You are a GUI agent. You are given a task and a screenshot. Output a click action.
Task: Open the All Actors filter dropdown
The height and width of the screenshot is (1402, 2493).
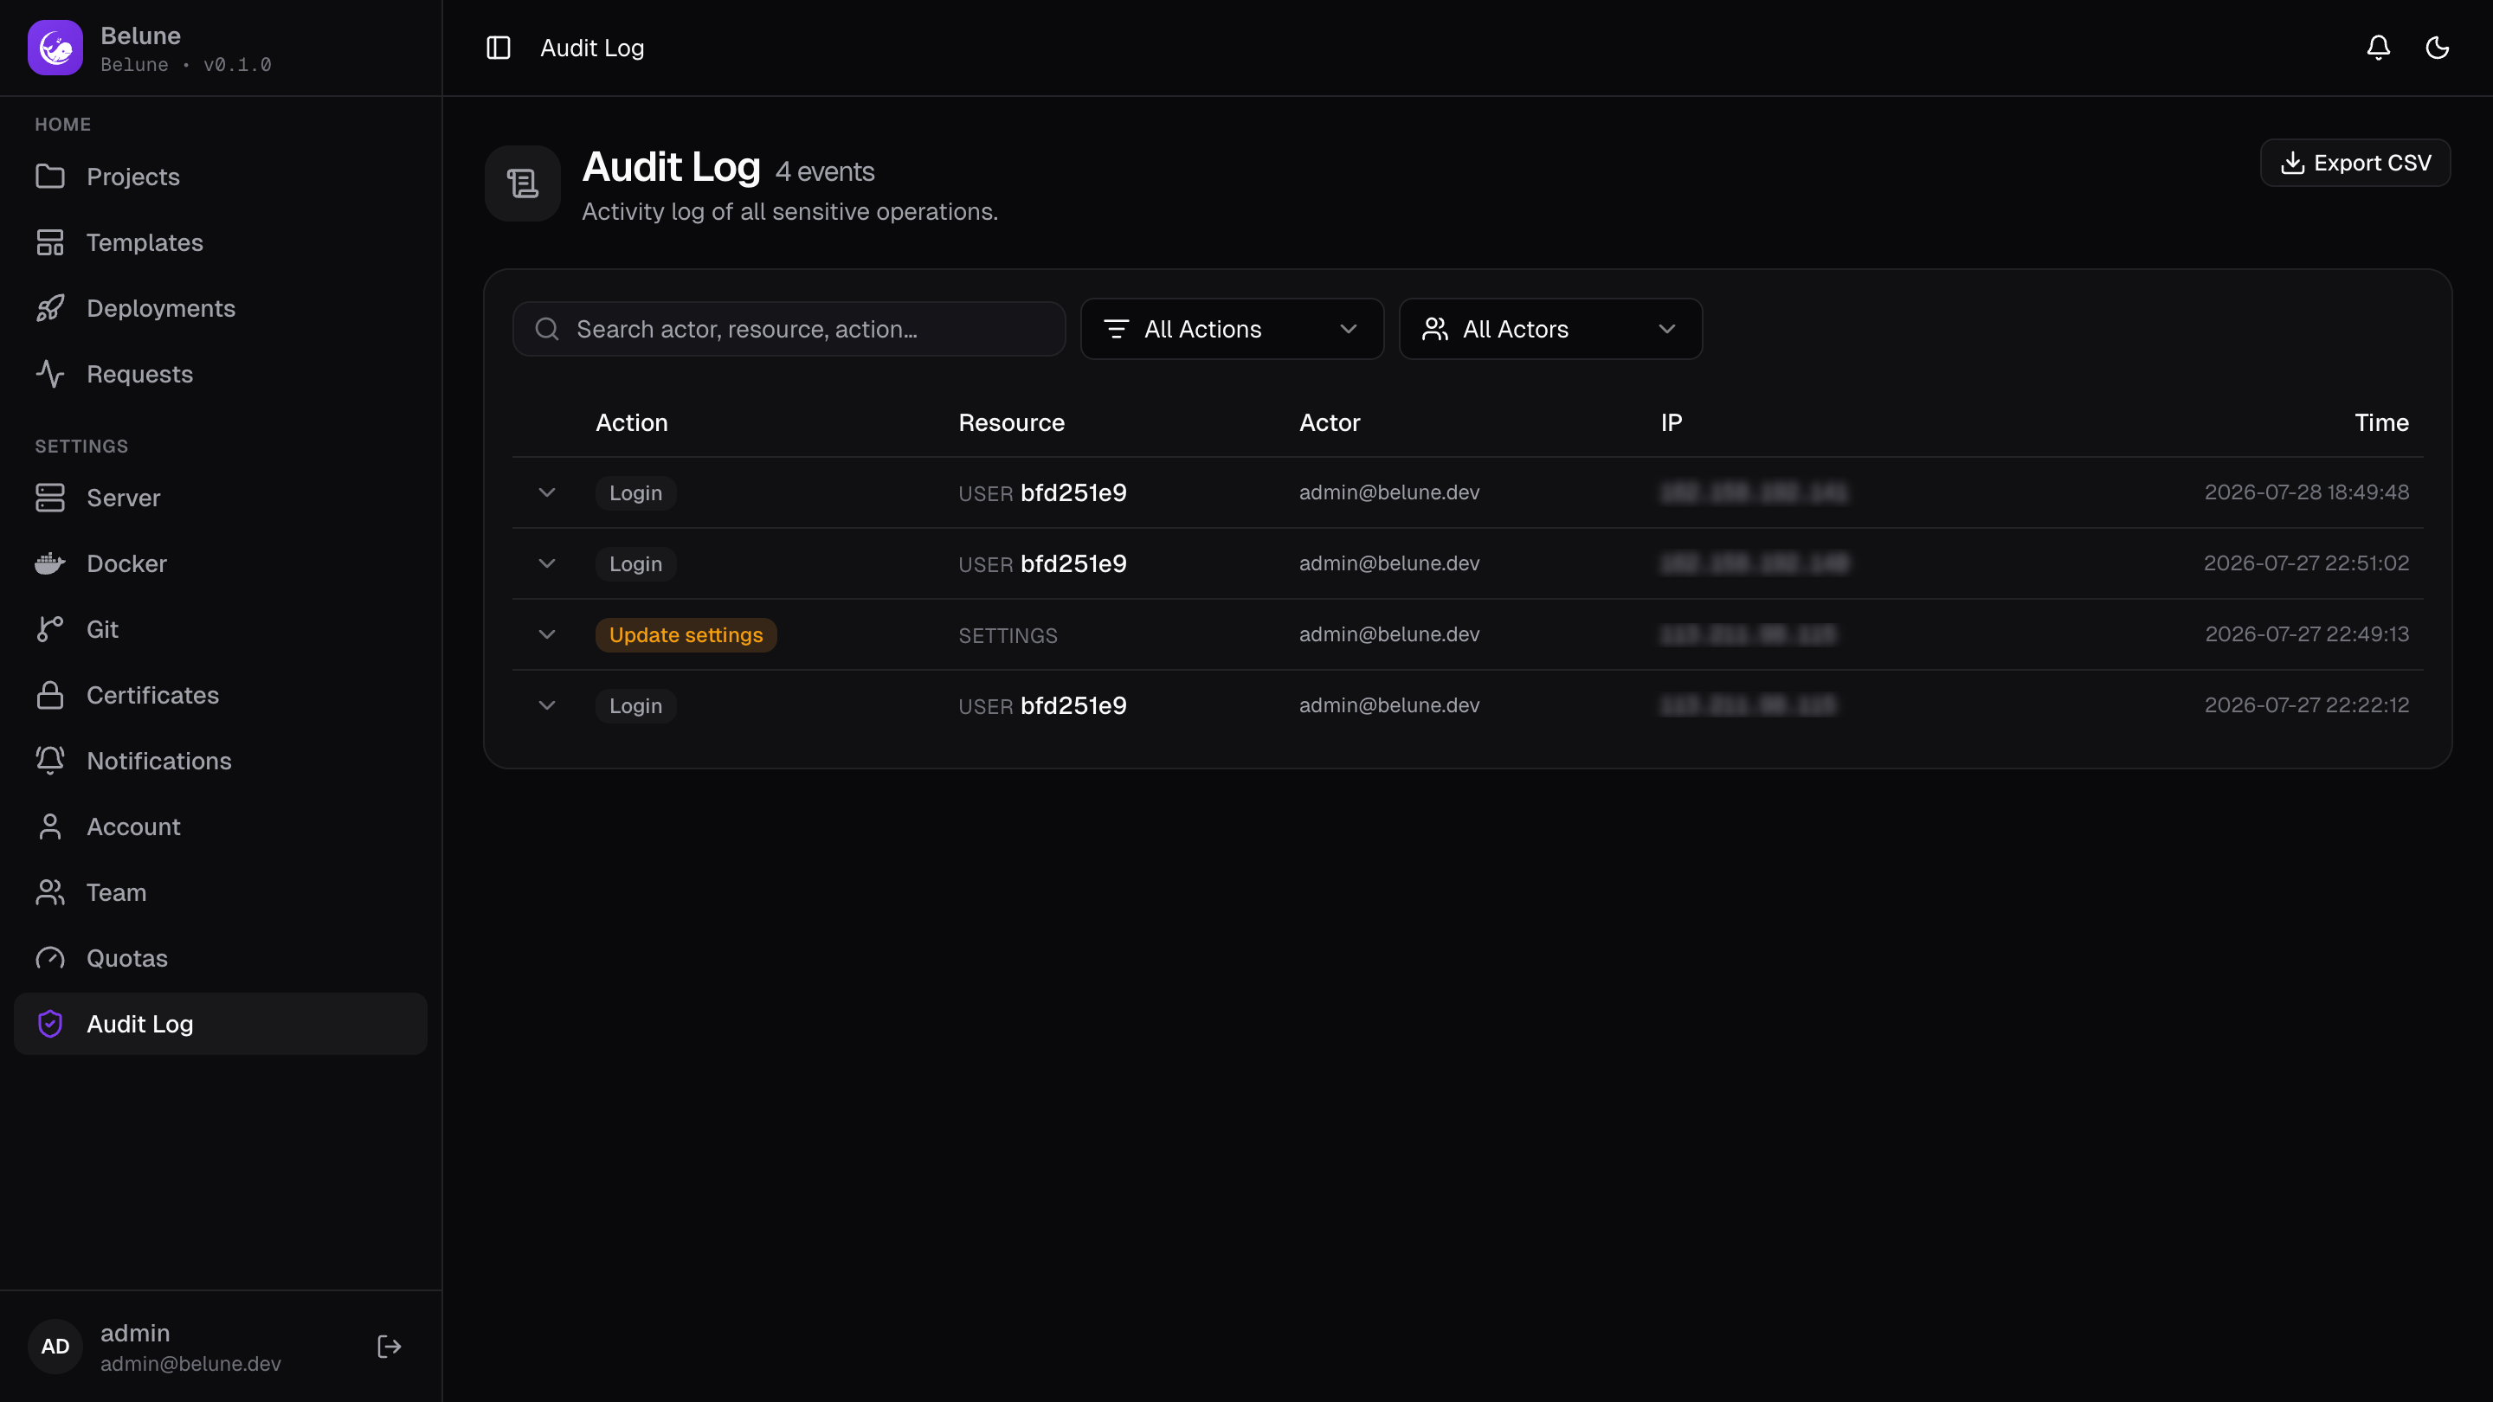[x=1550, y=329]
